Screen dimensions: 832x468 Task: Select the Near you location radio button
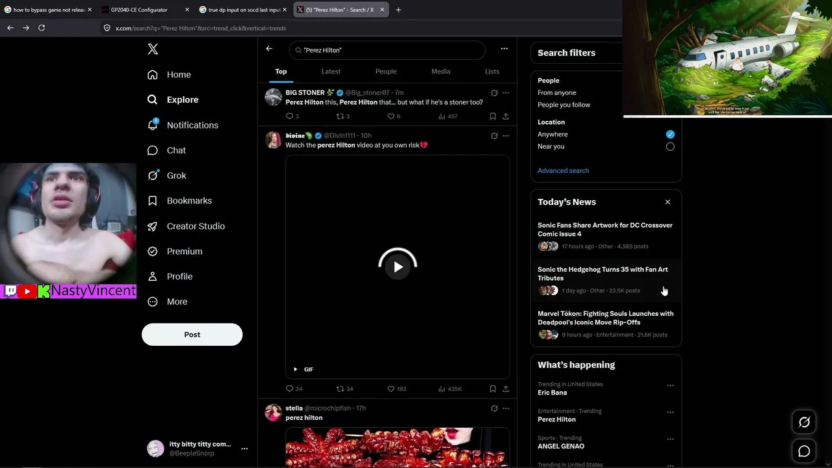[670, 147]
